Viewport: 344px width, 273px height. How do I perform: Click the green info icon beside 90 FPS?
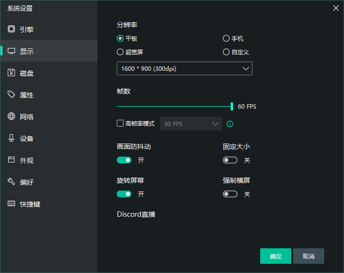pos(230,124)
